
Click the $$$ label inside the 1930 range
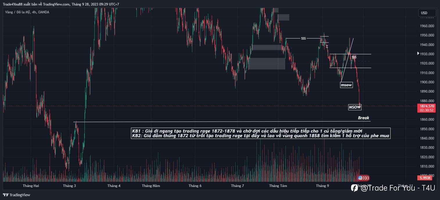[x=354, y=57]
